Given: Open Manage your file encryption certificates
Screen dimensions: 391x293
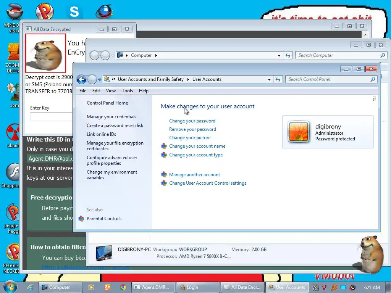Looking at the screenshot, I should coord(115,146).
